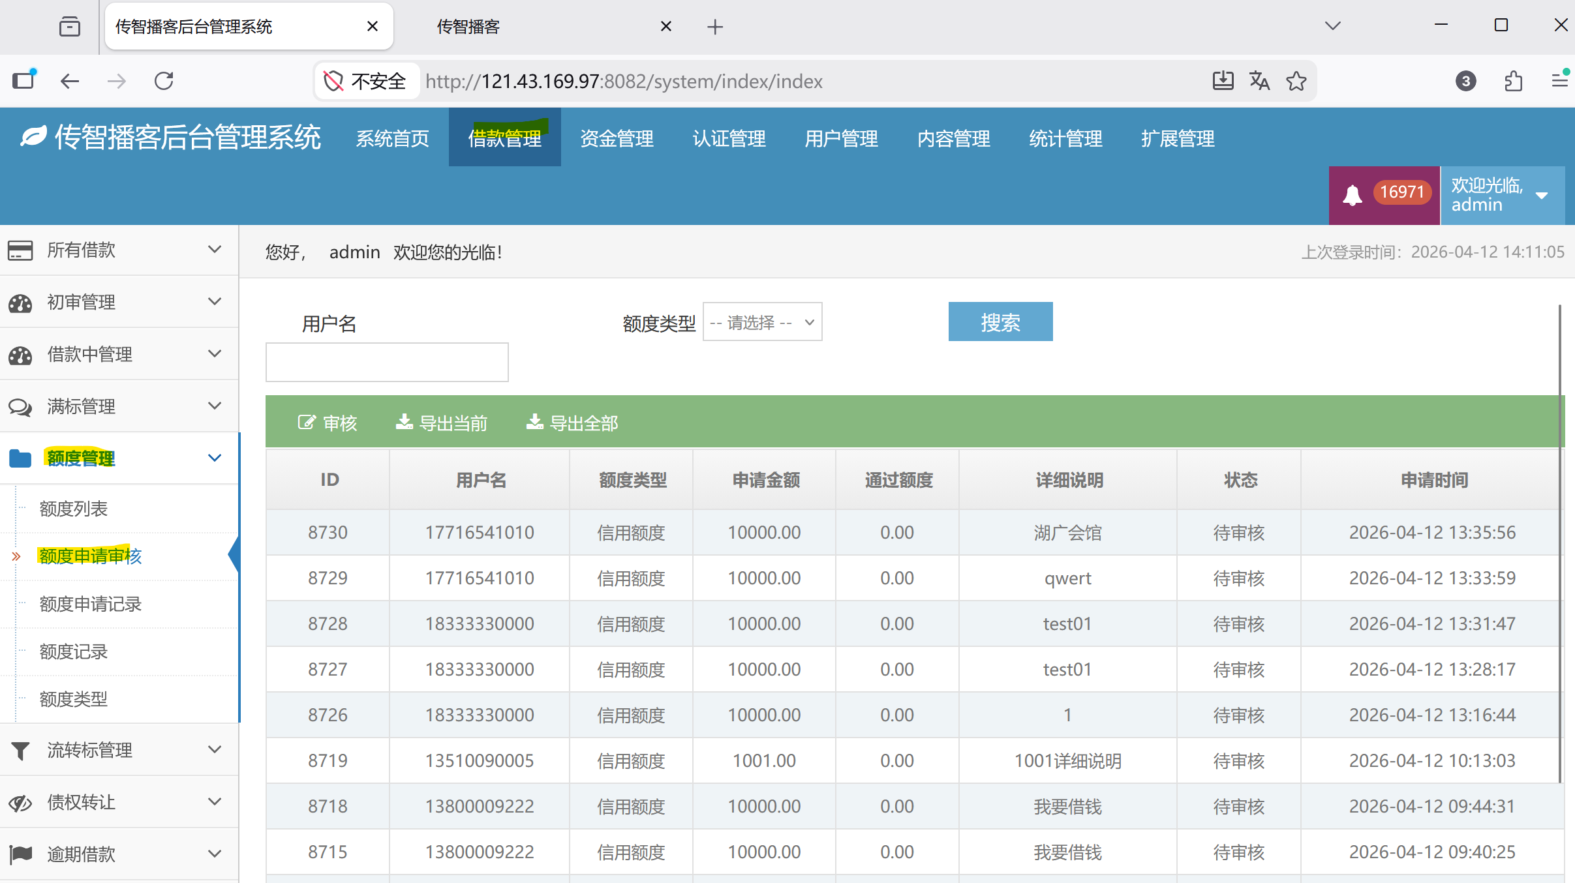
Task: Expand the 流转标管理 sidebar section
Action: [x=119, y=750]
